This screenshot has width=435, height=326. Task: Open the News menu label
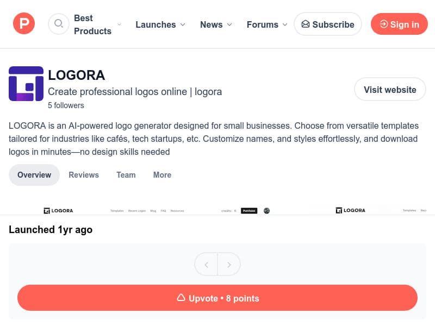[212, 24]
